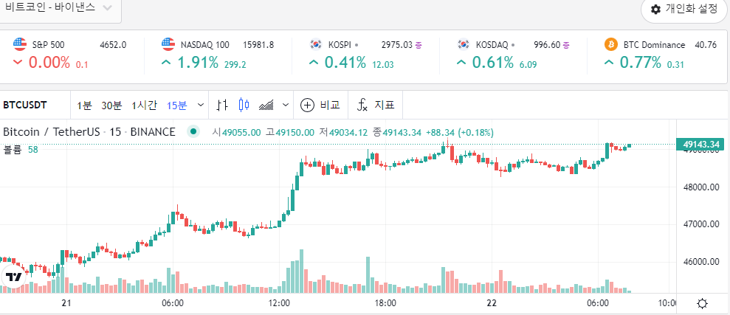Expand the chart style dropdown arrow

point(286,105)
